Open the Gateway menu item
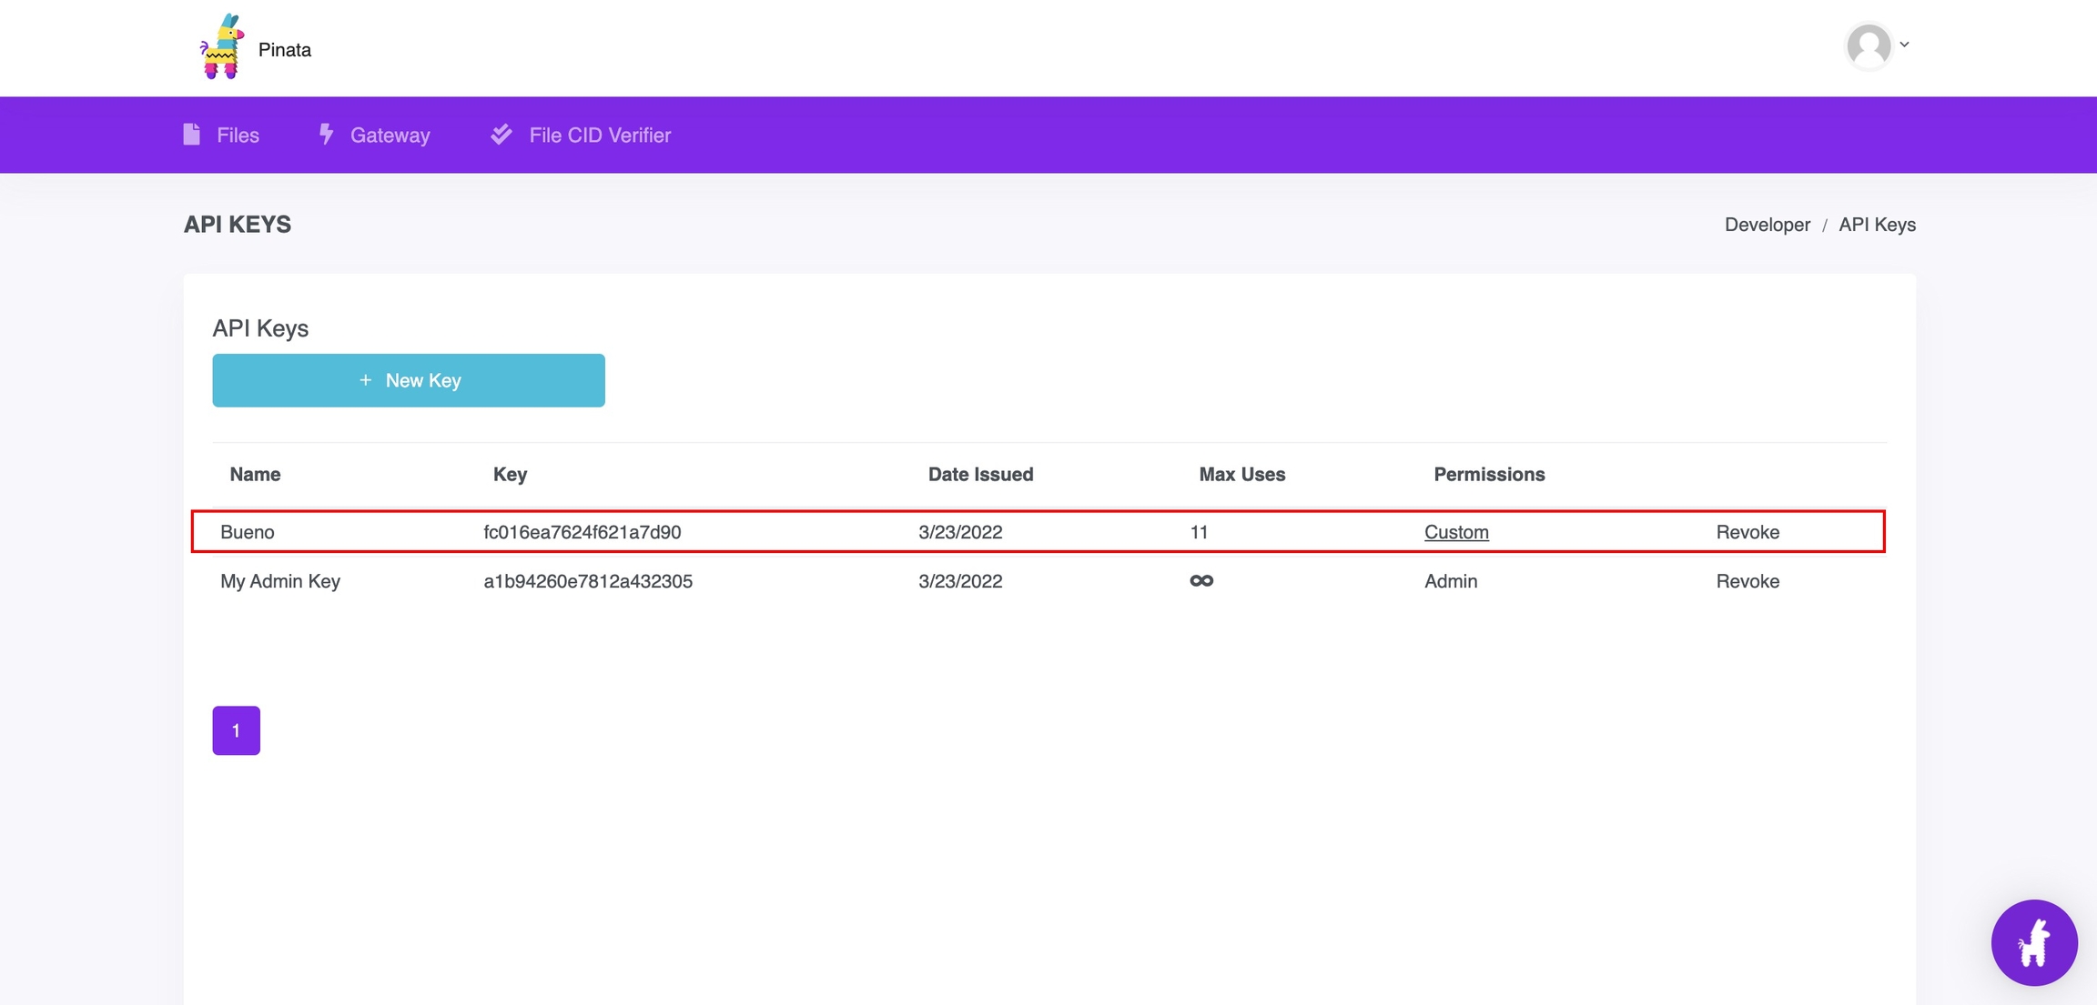 [390, 136]
